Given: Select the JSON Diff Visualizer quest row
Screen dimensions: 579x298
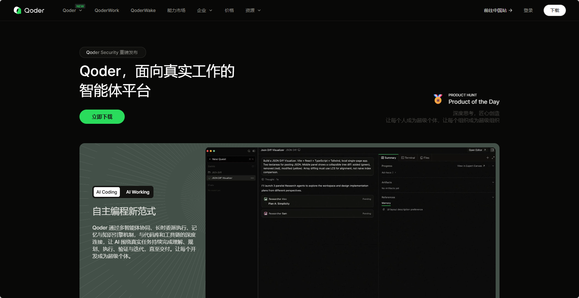Looking at the screenshot, I should [x=231, y=178].
